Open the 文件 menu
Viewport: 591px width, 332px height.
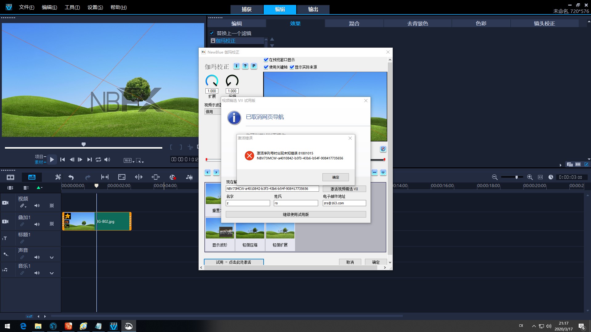(x=26, y=7)
